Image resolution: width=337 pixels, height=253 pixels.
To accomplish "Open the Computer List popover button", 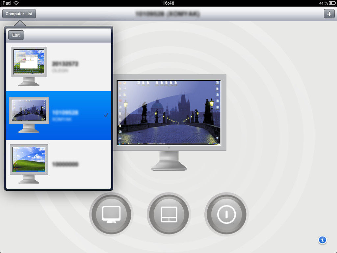I will [x=19, y=14].
